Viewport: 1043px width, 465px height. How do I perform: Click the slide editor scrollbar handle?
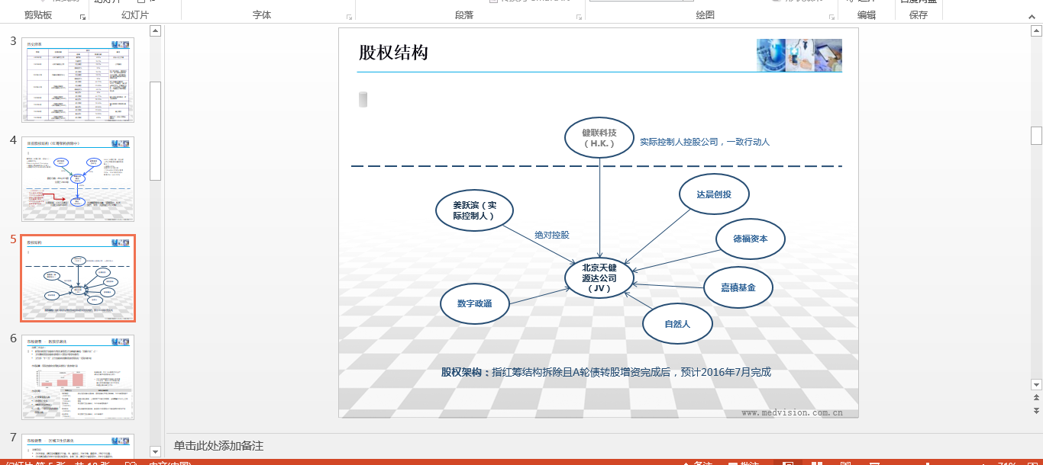point(1036,136)
